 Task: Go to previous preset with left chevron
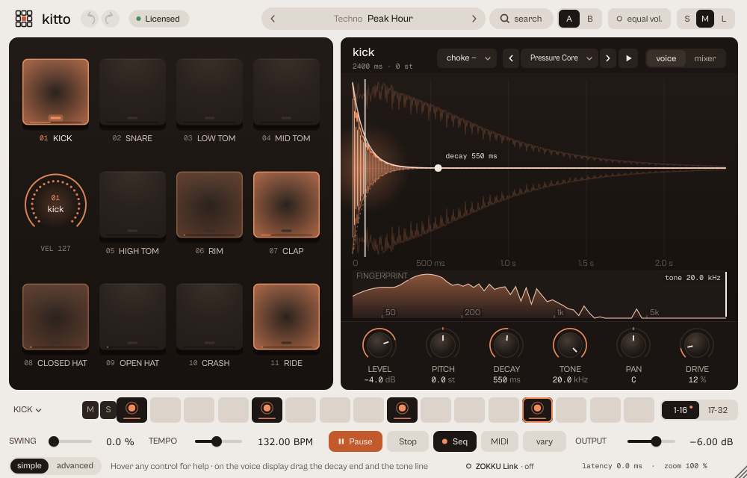(273, 19)
